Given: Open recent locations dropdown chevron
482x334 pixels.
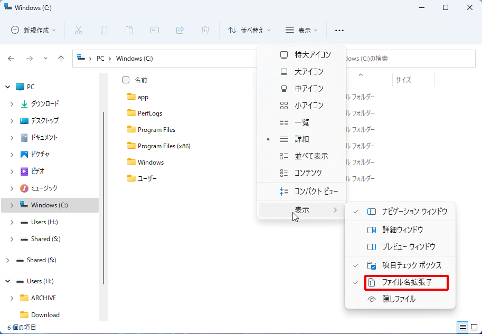Looking at the screenshot, I should pos(45,59).
